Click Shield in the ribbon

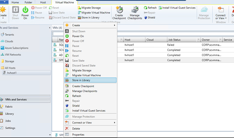(150, 18)
